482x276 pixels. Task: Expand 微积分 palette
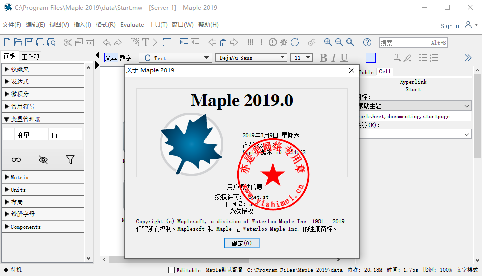click(x=43, y=94)
